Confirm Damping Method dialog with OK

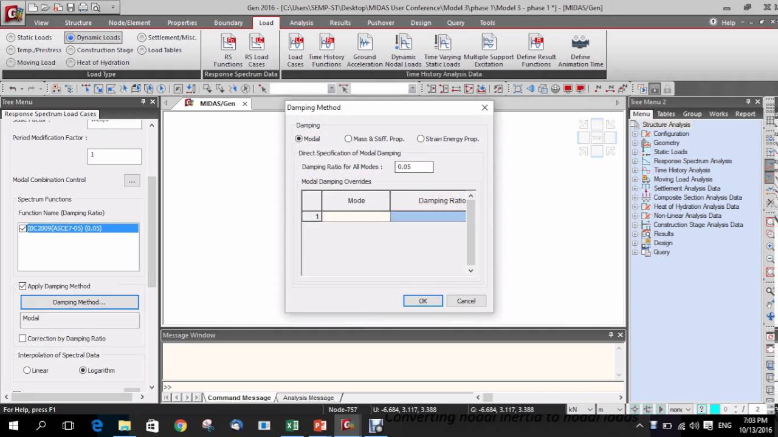[423, 301]
